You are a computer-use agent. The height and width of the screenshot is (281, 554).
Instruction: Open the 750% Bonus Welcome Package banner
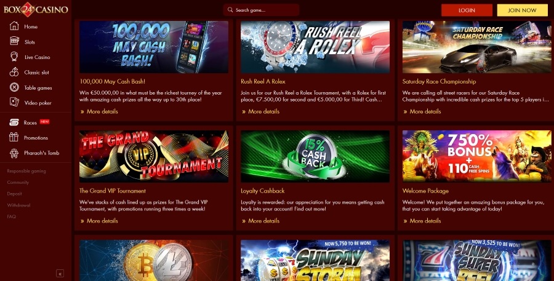(476, 156)
